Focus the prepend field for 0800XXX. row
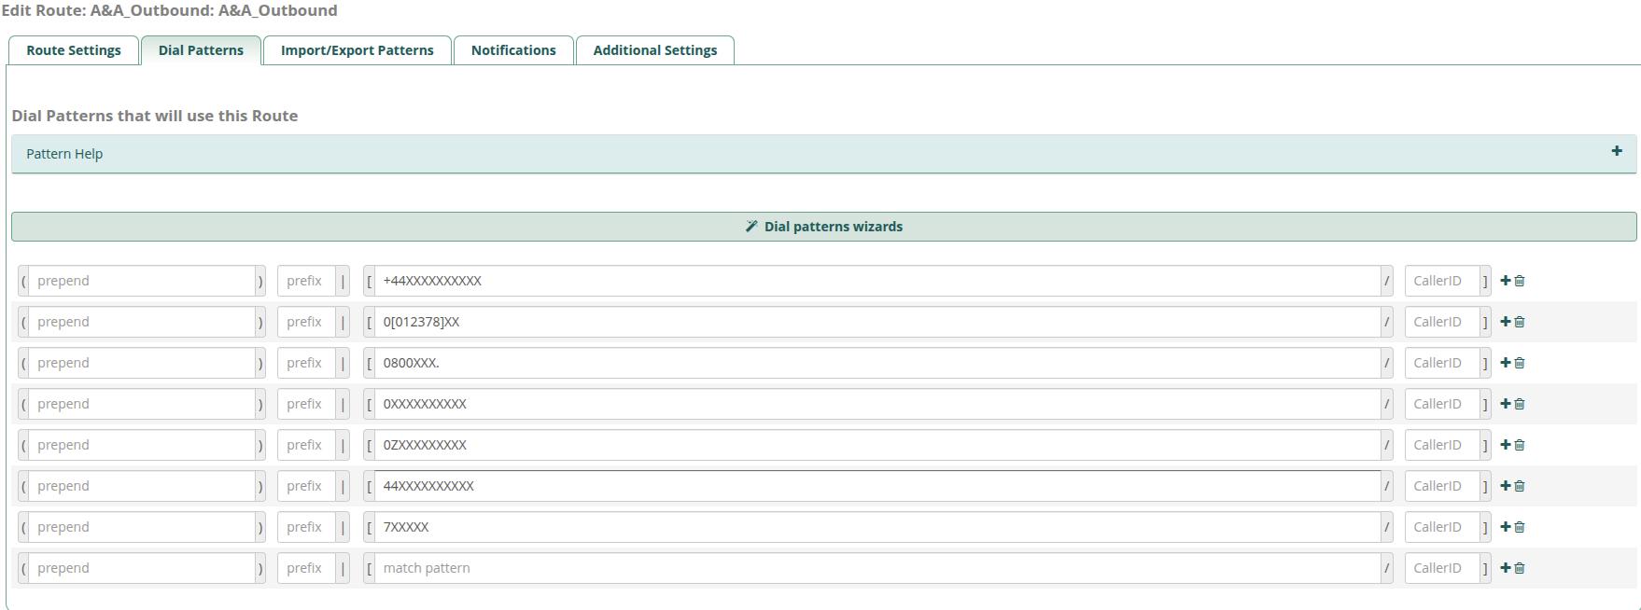The height and width of the screenshot is (610, 1641). coord(144,363)
